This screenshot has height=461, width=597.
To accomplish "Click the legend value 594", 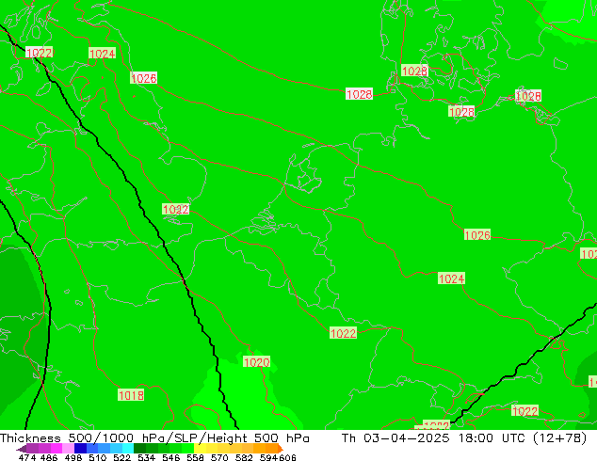I will [268, 457].
